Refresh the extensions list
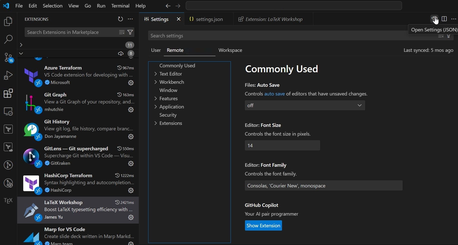458x245 pixels. tap(120, 19)
